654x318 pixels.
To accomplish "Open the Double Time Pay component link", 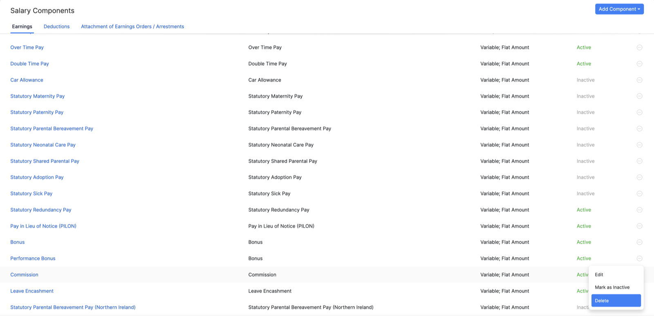I will 29,64.
